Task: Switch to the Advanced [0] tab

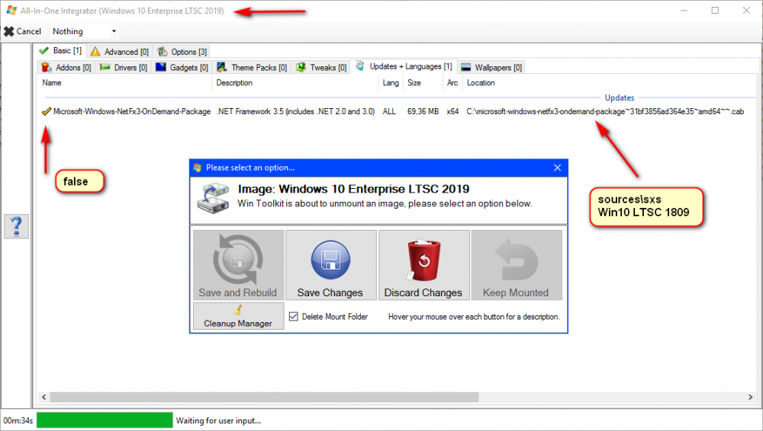Action: 120,52
